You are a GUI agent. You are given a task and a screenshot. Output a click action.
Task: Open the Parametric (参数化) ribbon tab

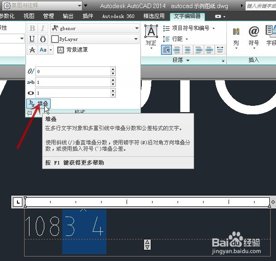tap(7, 16)
